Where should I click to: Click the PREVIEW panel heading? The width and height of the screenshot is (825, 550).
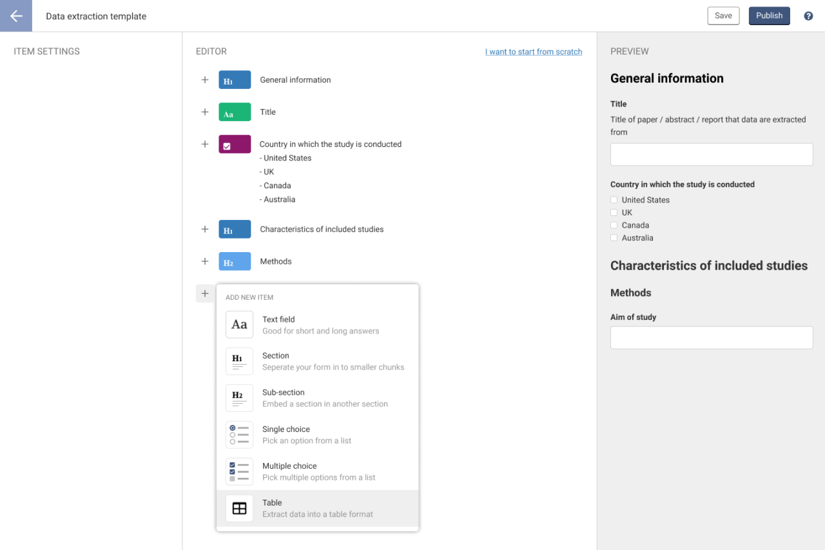pyautogui.click(x=630, y=52)
